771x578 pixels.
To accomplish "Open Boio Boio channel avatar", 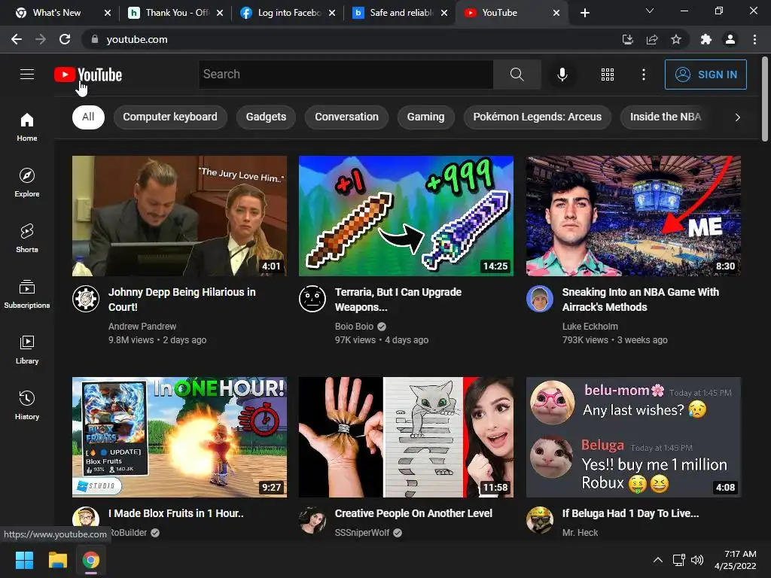I will point(312,298).
